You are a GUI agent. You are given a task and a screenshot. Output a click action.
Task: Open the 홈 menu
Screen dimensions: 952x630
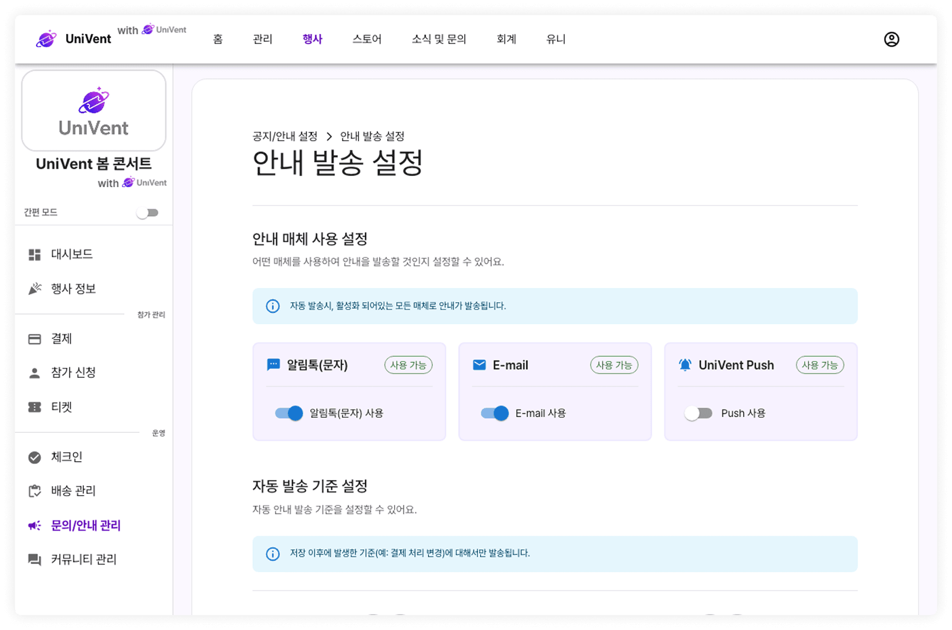pyautogui.click(x=218, y=39)
